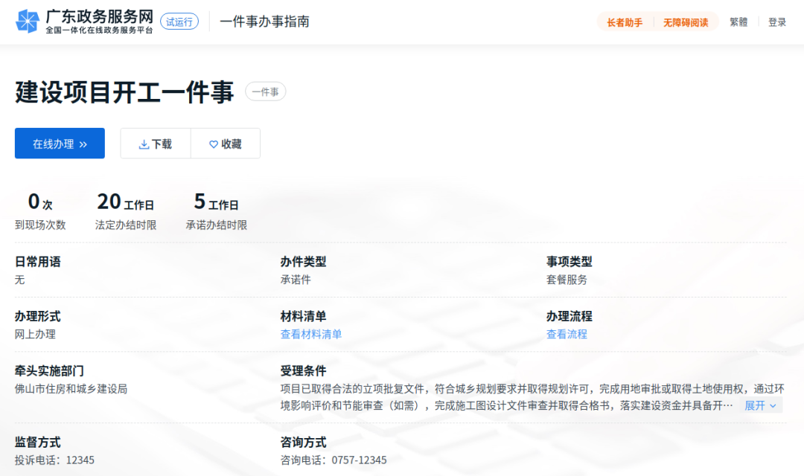Expand the 受理条件 text with 展开
This screenshot has height=476, width=804.
(x=761, y=405)
